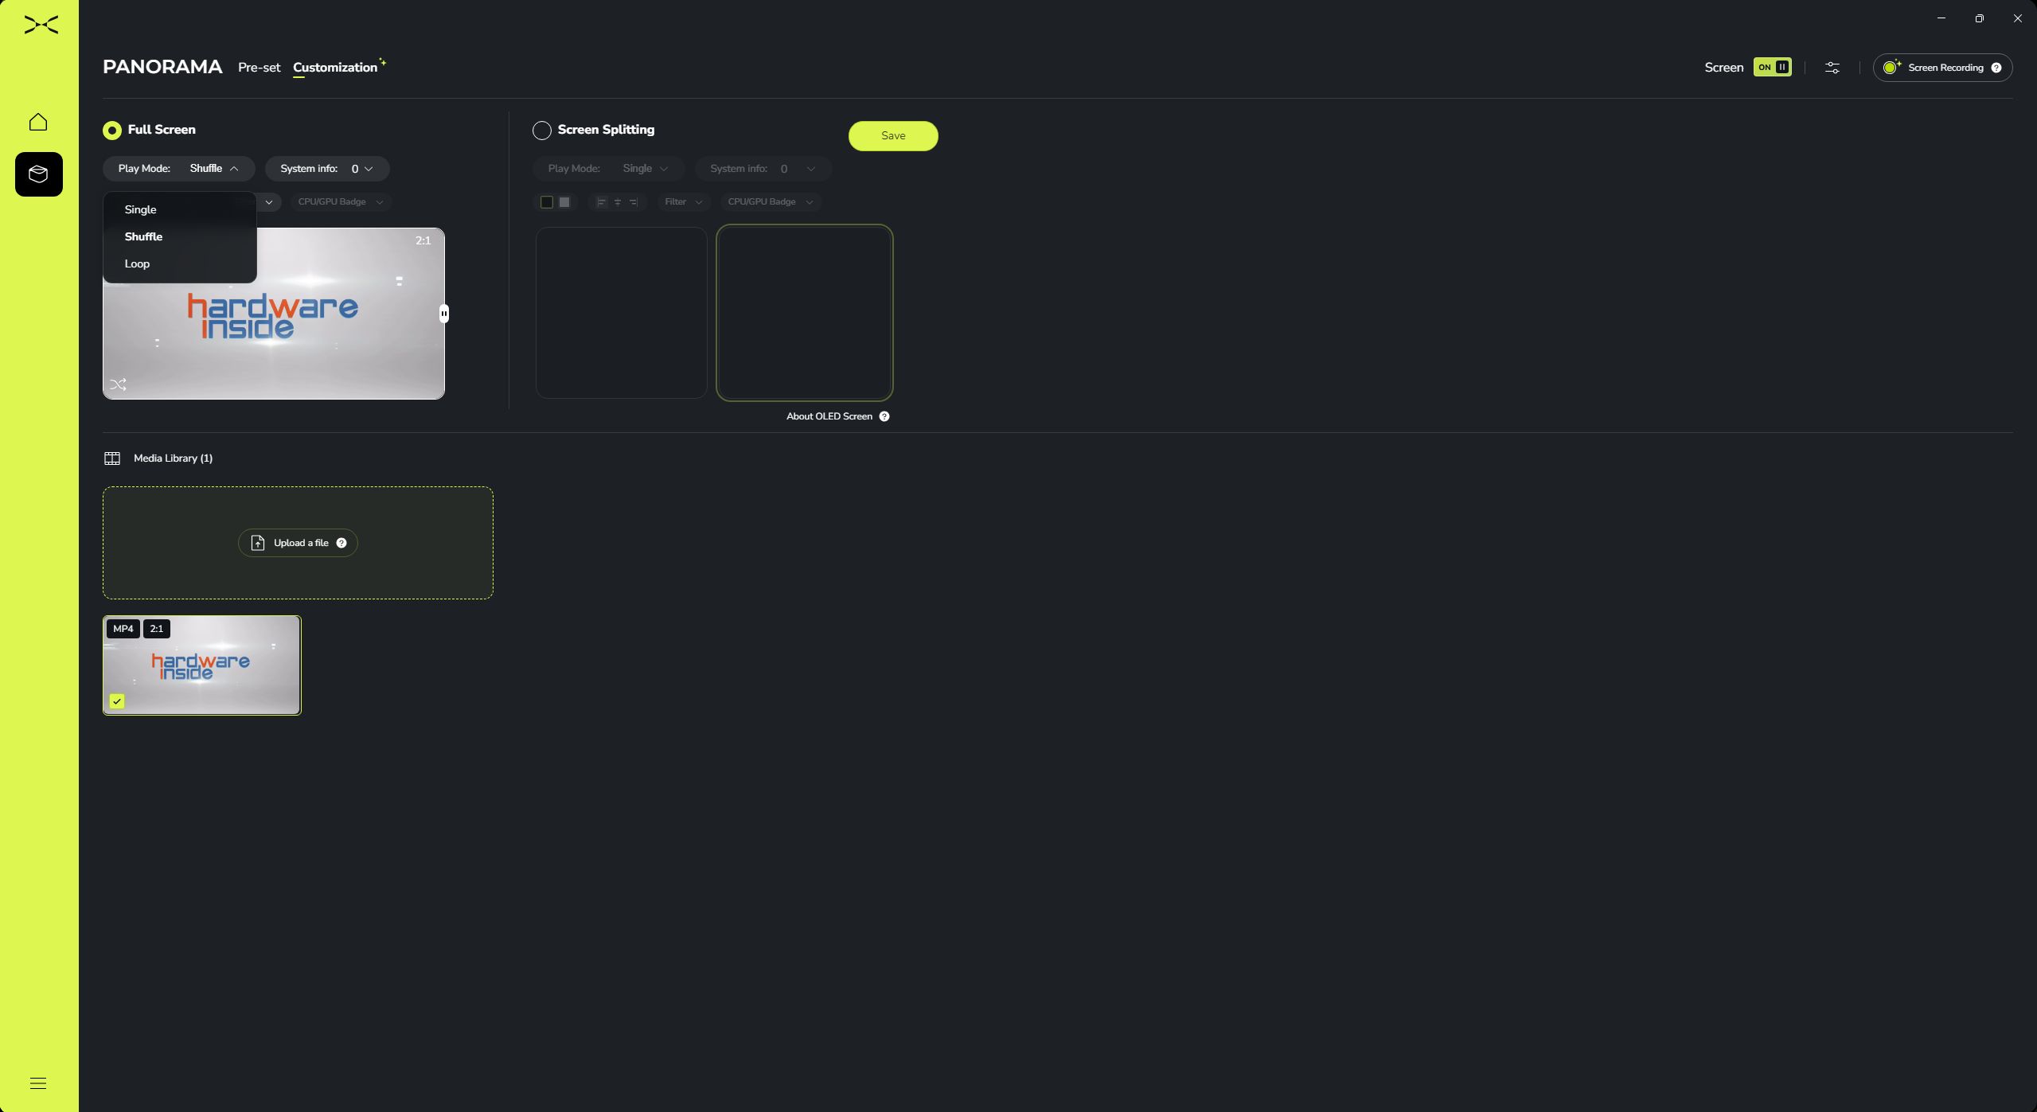Screen dimensions: 2037x1112
Task: Click the Media Library grid icon
Action: tap(112, 458)
